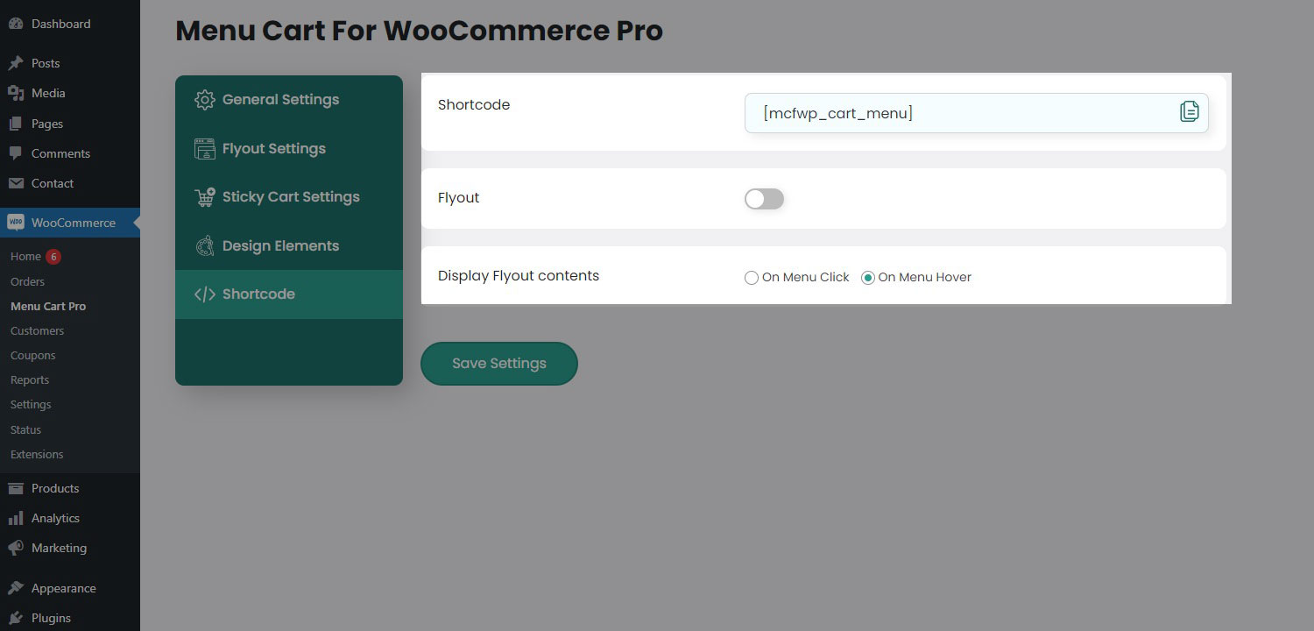Toggle the Flyout switch

pyautogui.click(x=764, y=199)
